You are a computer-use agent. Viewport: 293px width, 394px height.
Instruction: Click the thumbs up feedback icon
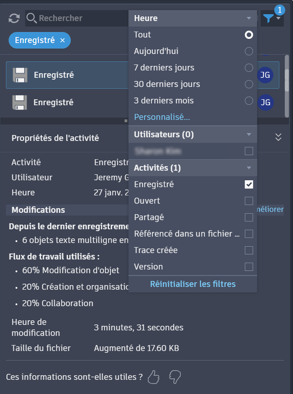click(154, 377)
